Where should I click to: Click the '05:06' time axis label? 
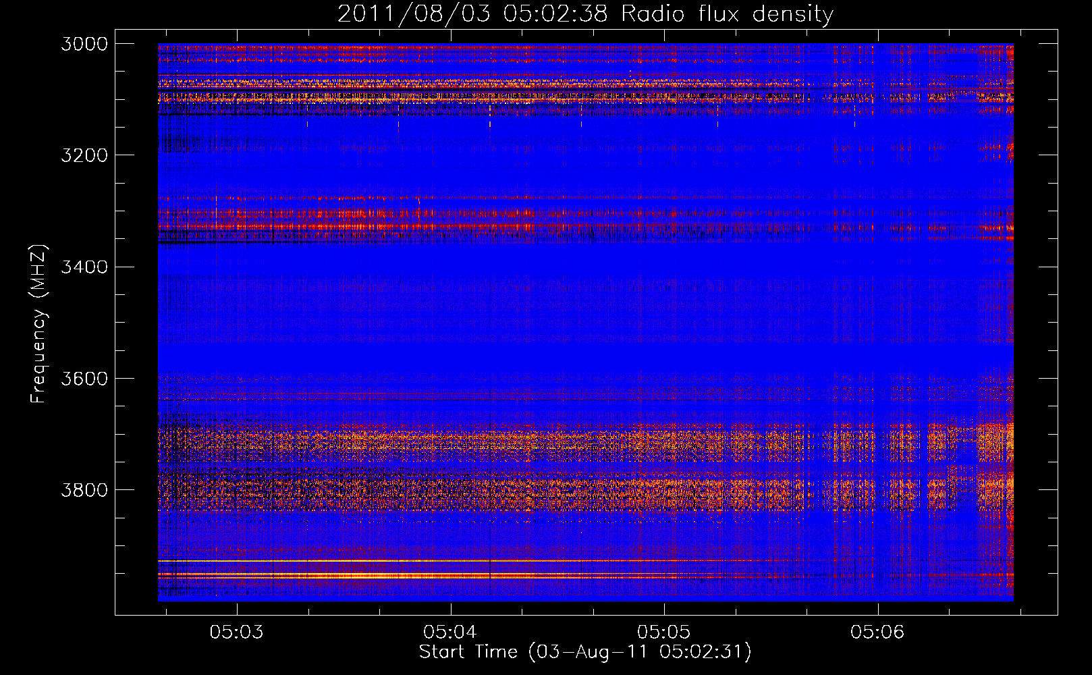[x=877, y=632]
